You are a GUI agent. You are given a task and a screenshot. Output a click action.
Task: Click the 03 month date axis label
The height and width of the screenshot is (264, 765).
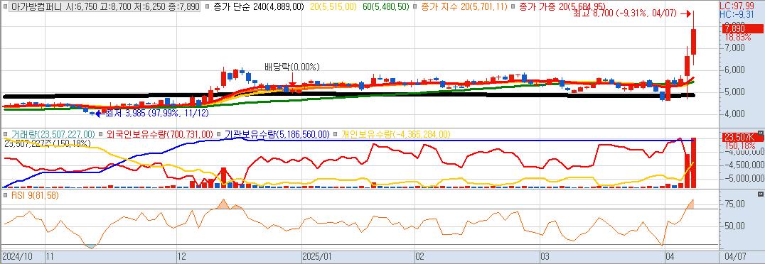point(545,255)
